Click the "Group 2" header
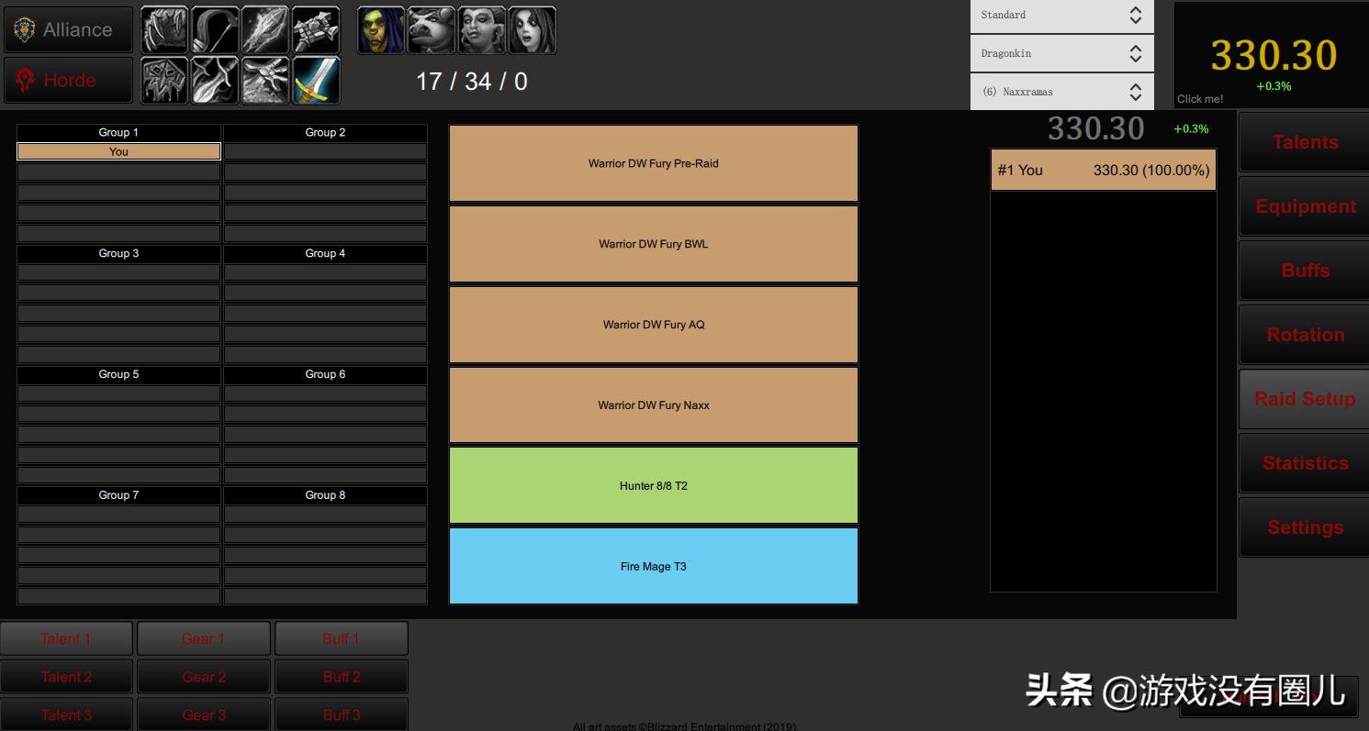Image resolution: width=1369 pixels, height=731 pixels. pyautogui.click(x=326, y=132)
